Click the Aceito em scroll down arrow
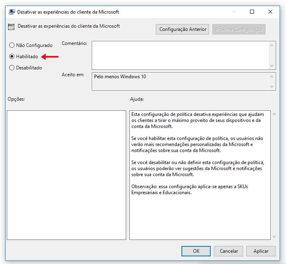 click(272, 86)
